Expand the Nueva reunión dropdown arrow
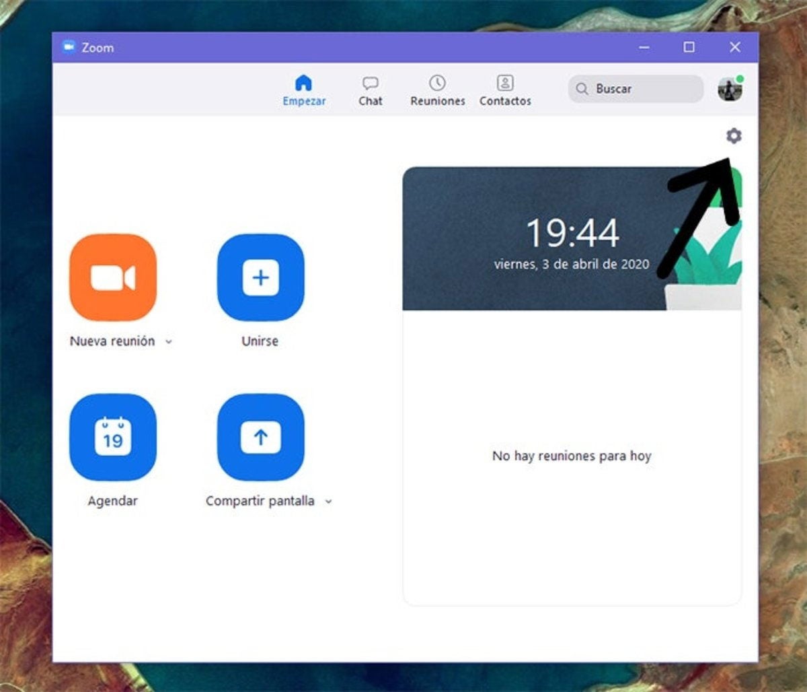807x692 pixels. click(x=169, y=342)
